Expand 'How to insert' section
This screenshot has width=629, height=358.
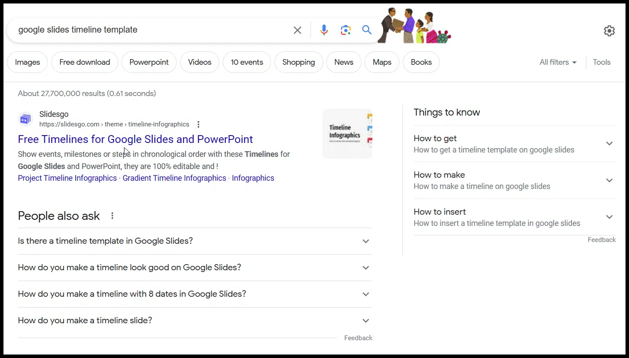point(609,217)
